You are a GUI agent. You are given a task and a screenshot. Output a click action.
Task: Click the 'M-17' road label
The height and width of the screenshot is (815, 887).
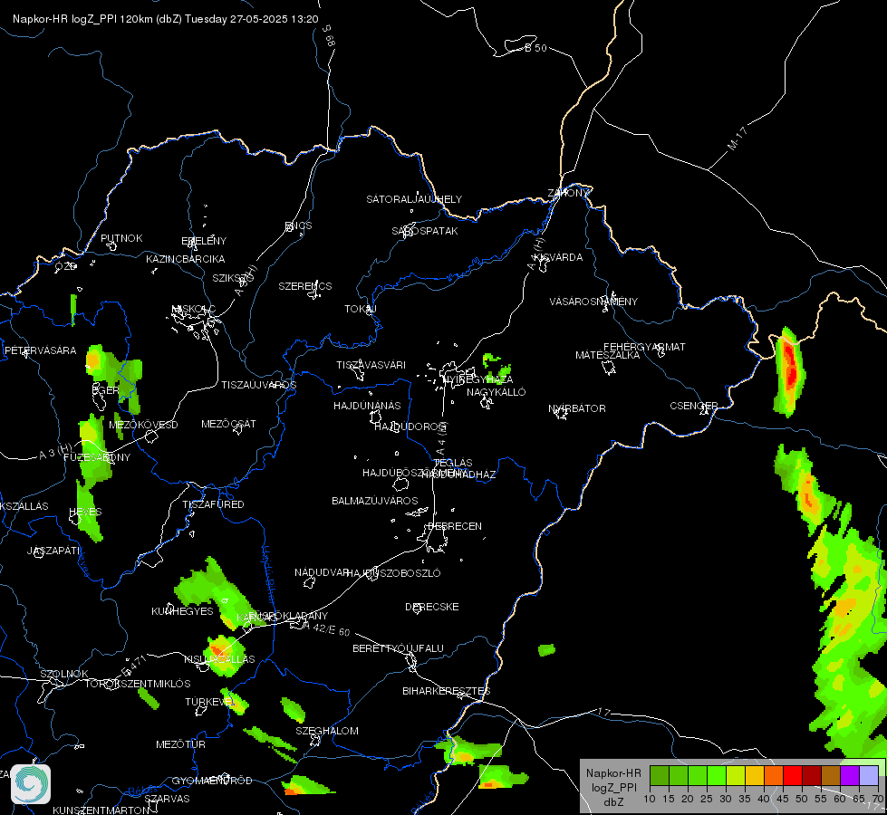(738, 139)
